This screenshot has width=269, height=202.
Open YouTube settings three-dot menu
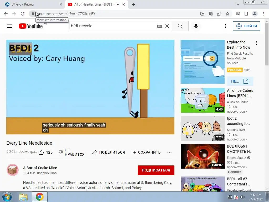coord(225,26)
